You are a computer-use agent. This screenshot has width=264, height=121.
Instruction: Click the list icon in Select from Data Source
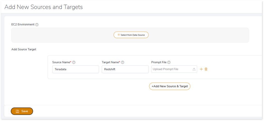click(x=119, y=35)
